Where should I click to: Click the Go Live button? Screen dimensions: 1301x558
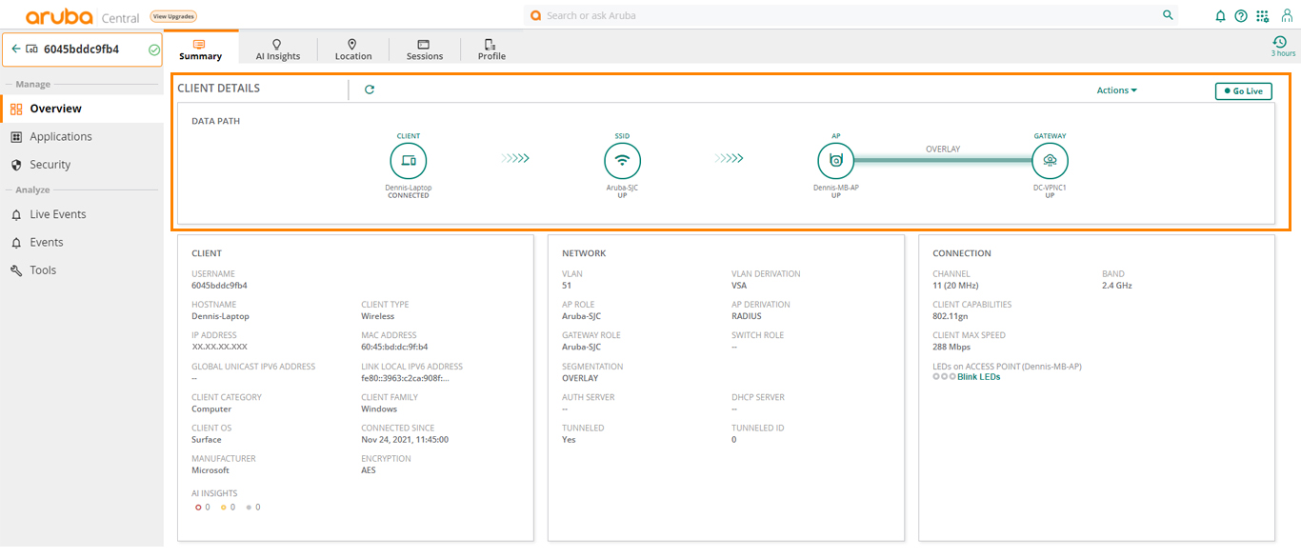[x=1243, y=90]
